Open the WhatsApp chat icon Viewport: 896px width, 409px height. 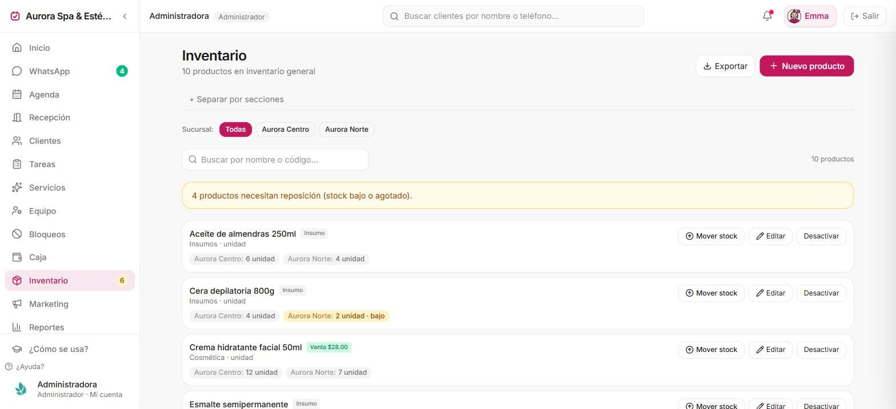coord(17,71)
